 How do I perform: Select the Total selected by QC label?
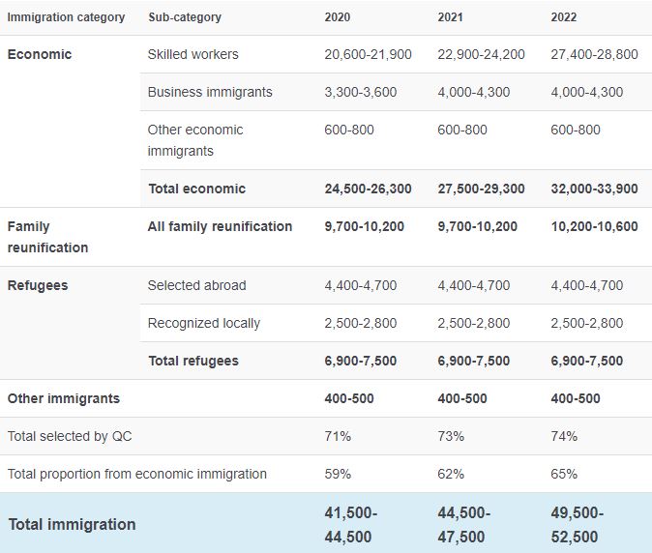70,436
